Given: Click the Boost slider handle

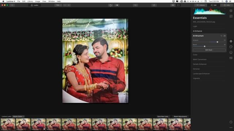Looking at the screenshot, I should coord(205,46).
